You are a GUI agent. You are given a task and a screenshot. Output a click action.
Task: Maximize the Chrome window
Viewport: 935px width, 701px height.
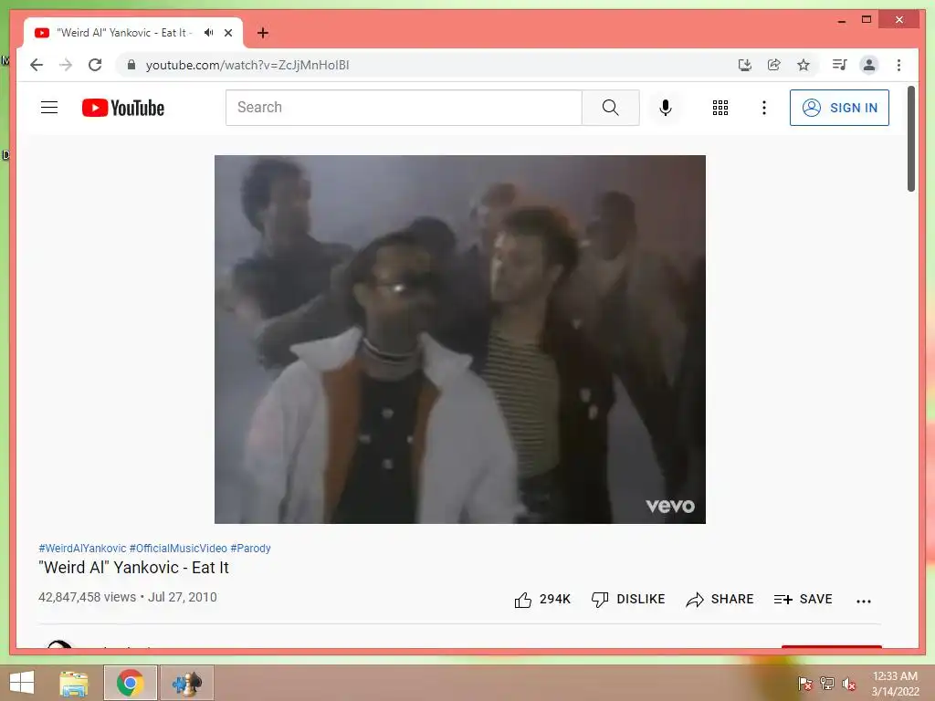click(867, 20)
